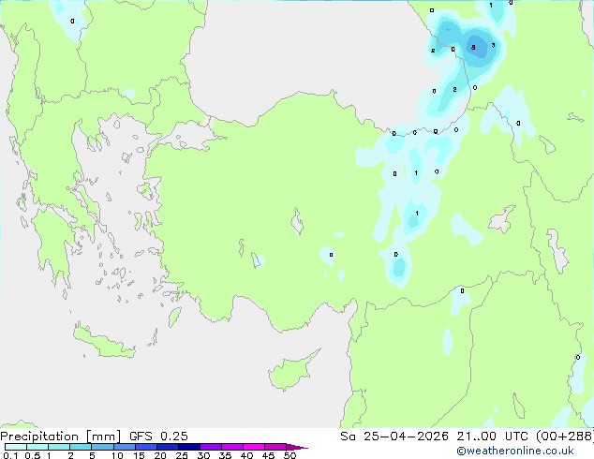Screen dimensions: 594x459
Task: Click the 5–10 mm legend color swatch
Action: (102, 447)
